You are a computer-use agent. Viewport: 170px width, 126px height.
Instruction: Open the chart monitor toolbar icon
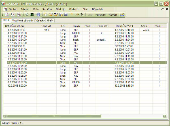pos(32,14)
